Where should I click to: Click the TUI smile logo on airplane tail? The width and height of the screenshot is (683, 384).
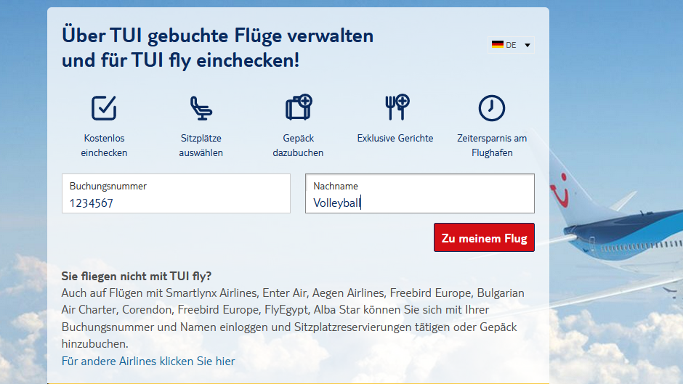point(560,190)
